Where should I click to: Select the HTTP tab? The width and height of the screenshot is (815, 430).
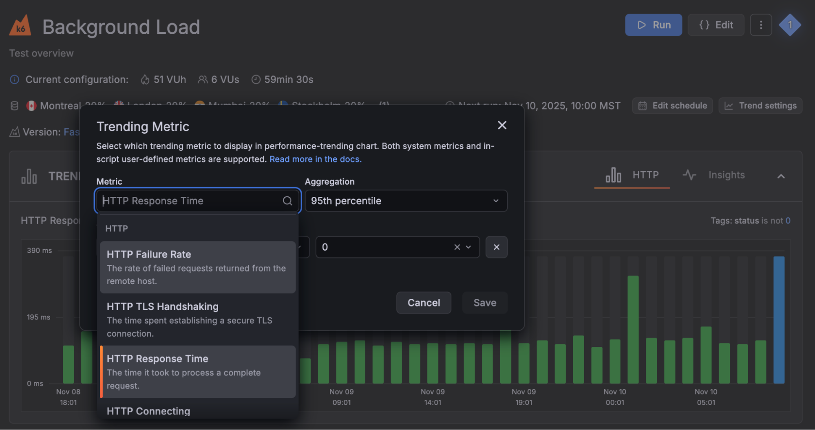click(645, 175)
